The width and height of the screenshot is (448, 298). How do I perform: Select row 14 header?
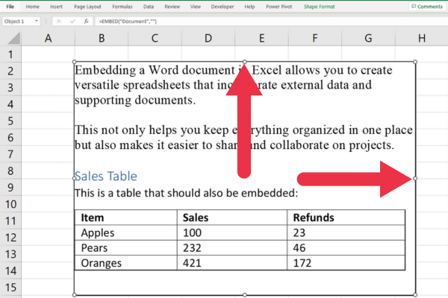click(10, 270)
